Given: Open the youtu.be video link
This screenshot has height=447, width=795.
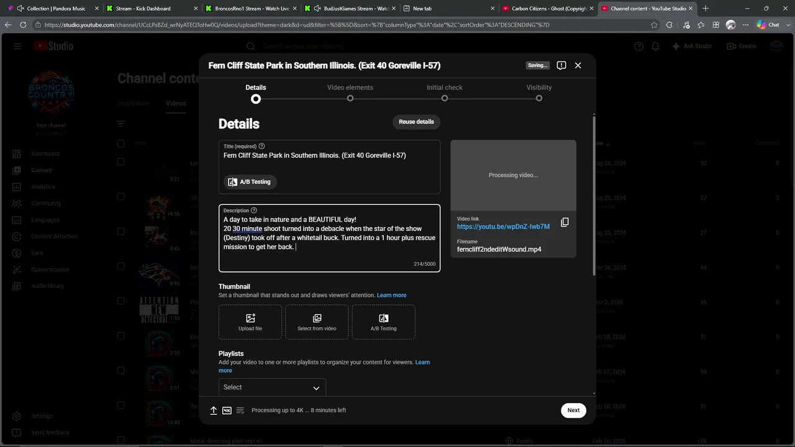Looking at the screenshot, I should click(x=503, y=227).
